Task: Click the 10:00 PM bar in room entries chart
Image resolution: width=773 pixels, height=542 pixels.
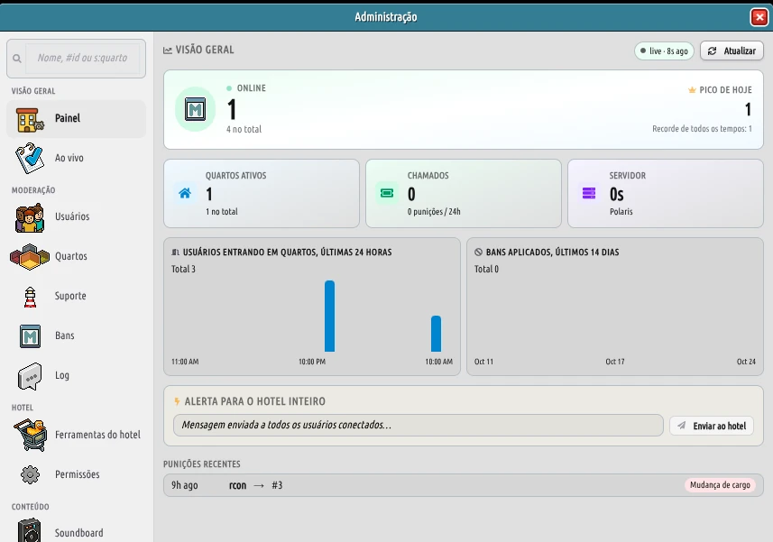Action: 330,316
